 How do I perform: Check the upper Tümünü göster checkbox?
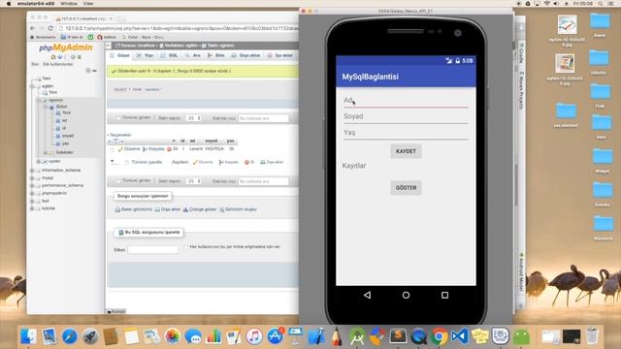(118, 118)
